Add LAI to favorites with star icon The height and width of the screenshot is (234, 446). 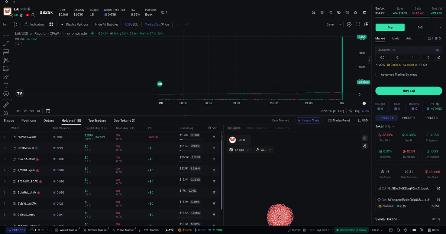coord(356,12)
